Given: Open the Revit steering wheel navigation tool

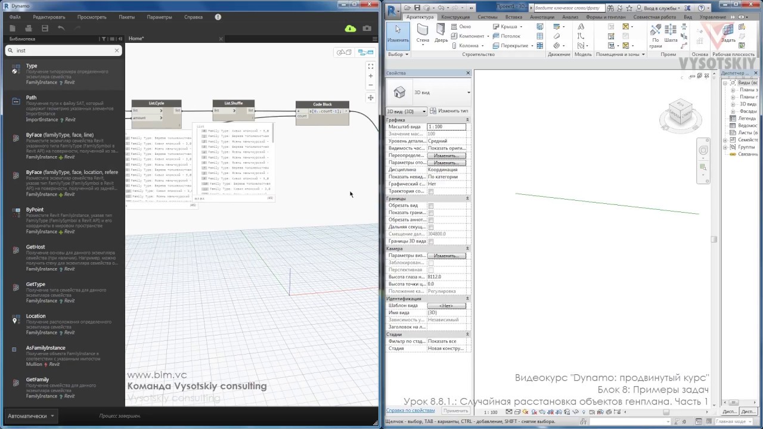Looking at the screenshot, I should 703,151.
